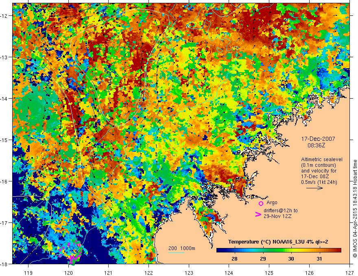This screenshot has width=358, height=276.
Task: Click the magenta drifters arrowhead legend symbol
Action: 258,214
